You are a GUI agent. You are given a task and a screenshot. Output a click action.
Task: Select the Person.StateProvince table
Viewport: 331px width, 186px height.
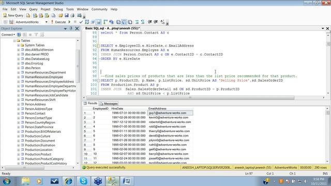39,127
